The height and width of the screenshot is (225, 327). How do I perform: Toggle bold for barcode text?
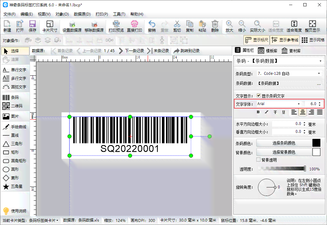258,112
